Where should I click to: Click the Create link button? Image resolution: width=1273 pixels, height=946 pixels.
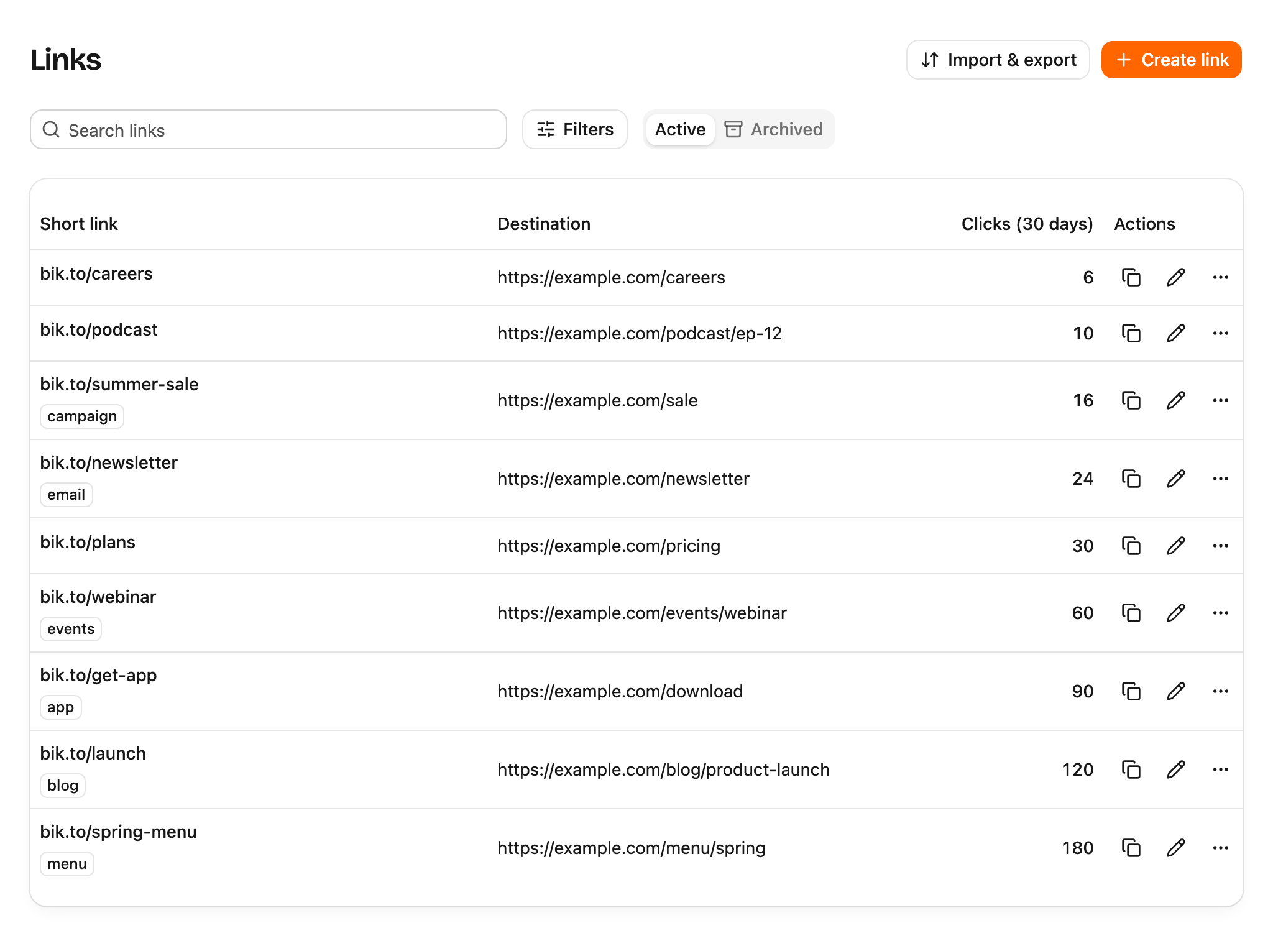[1172, 60]
